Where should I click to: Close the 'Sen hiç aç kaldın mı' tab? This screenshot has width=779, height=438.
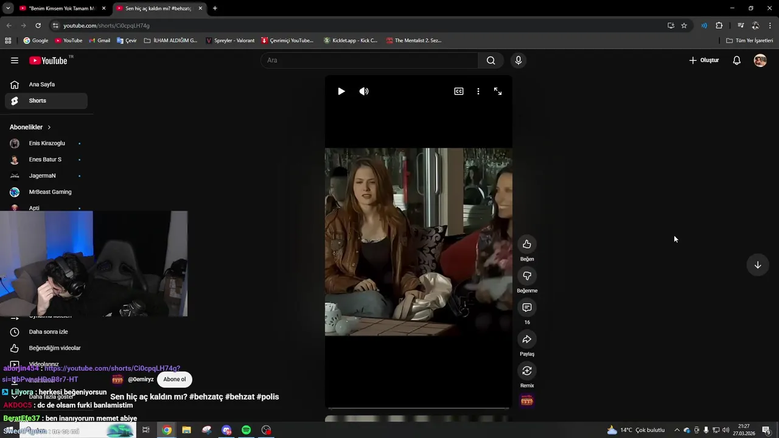click(x=200, y=9)
